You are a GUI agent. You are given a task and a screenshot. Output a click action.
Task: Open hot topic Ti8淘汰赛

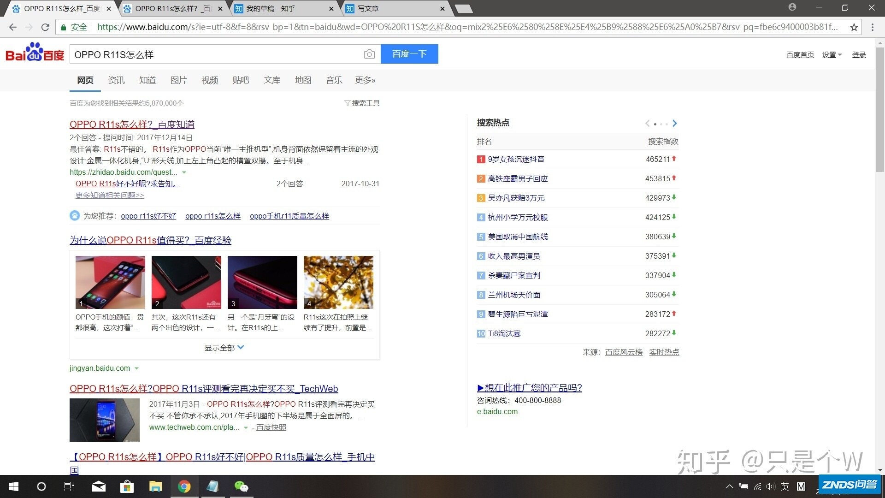[504, 333]
